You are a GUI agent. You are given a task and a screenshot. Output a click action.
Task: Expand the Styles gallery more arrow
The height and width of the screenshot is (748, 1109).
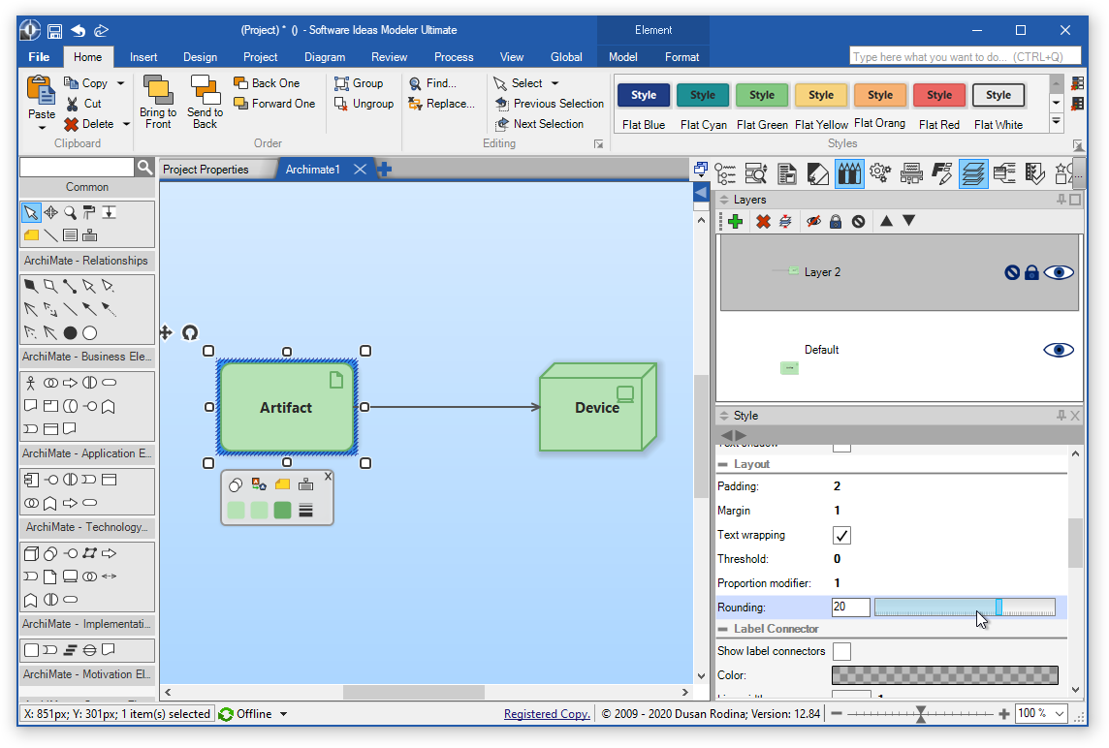(x=1056, y=122)
